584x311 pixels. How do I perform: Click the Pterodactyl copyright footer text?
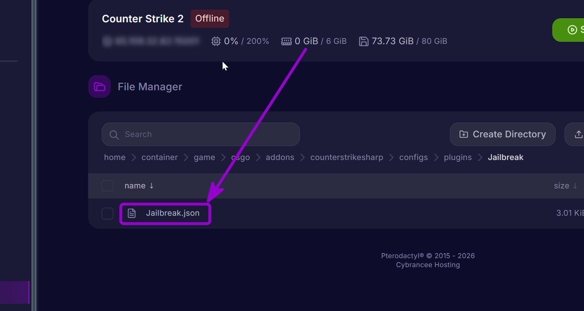click(428, 256)
